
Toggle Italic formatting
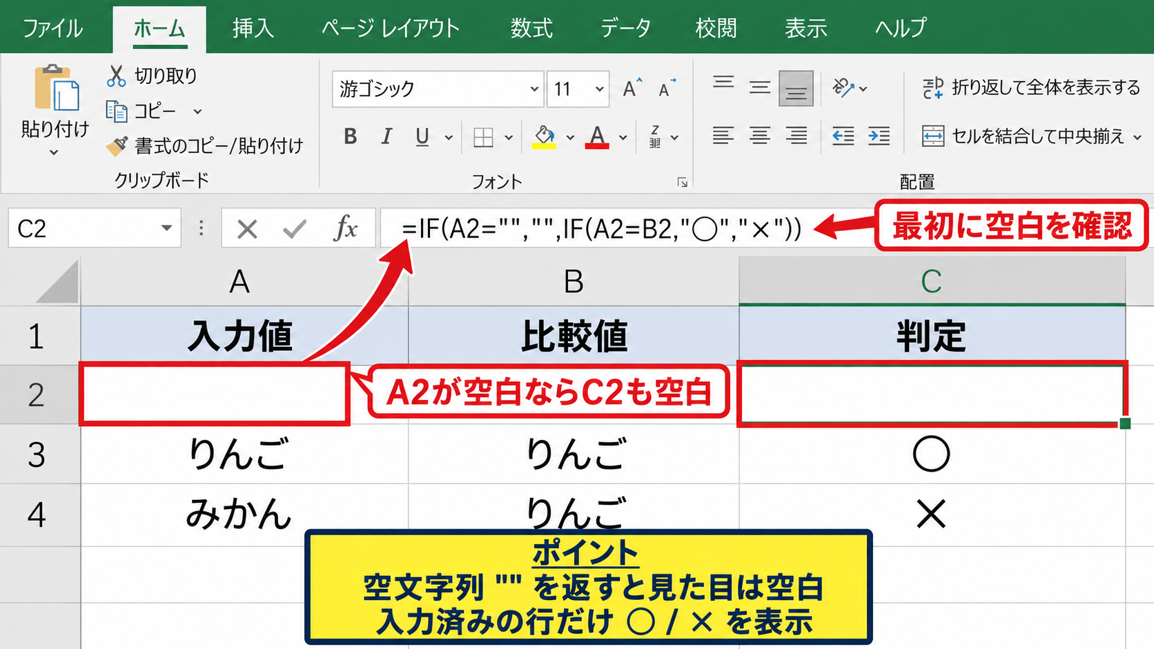(387, 137)
